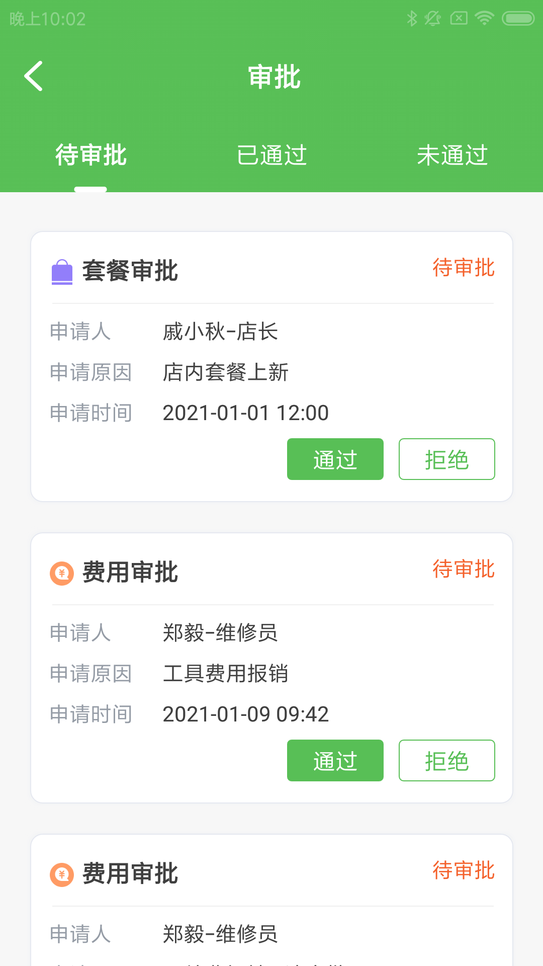Tap the 待审批 status on 套餐审批 card
Viewport: 543px width, 966px height.
pos(464,268)
